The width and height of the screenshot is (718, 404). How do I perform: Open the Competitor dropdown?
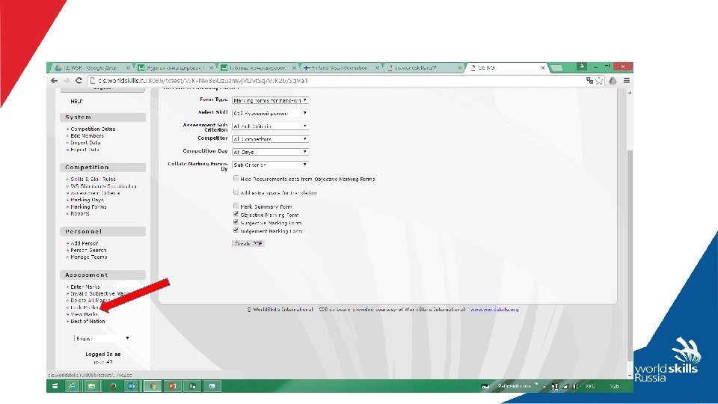click(x=270, y=139)
